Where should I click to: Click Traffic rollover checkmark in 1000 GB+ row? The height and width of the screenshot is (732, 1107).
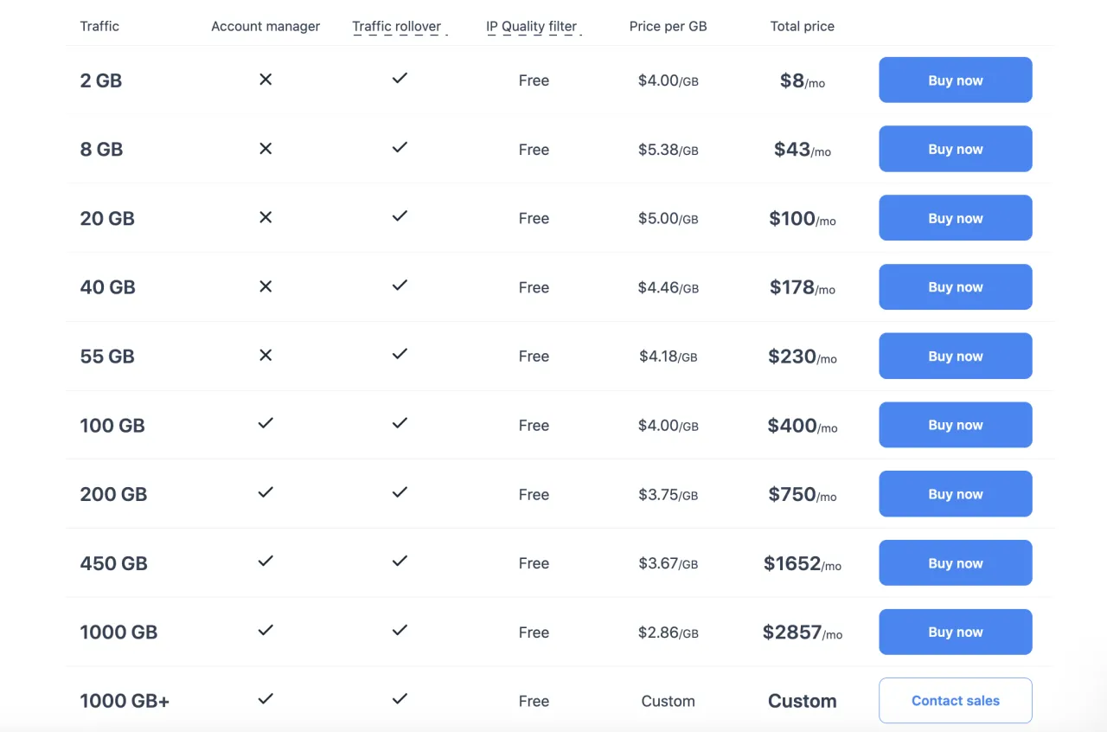tap(400, 698)
